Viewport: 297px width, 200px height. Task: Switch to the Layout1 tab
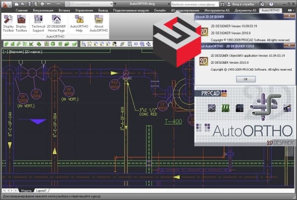tap(41, 190)
